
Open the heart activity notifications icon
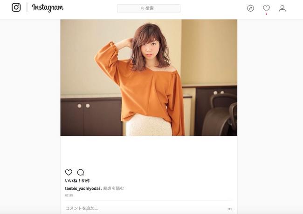pyautogui.click(x=266, y=8)
